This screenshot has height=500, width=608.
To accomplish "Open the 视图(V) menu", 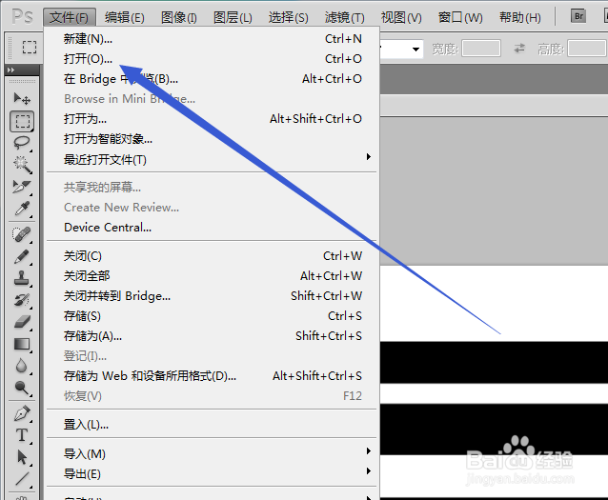I will coord(401,17).
